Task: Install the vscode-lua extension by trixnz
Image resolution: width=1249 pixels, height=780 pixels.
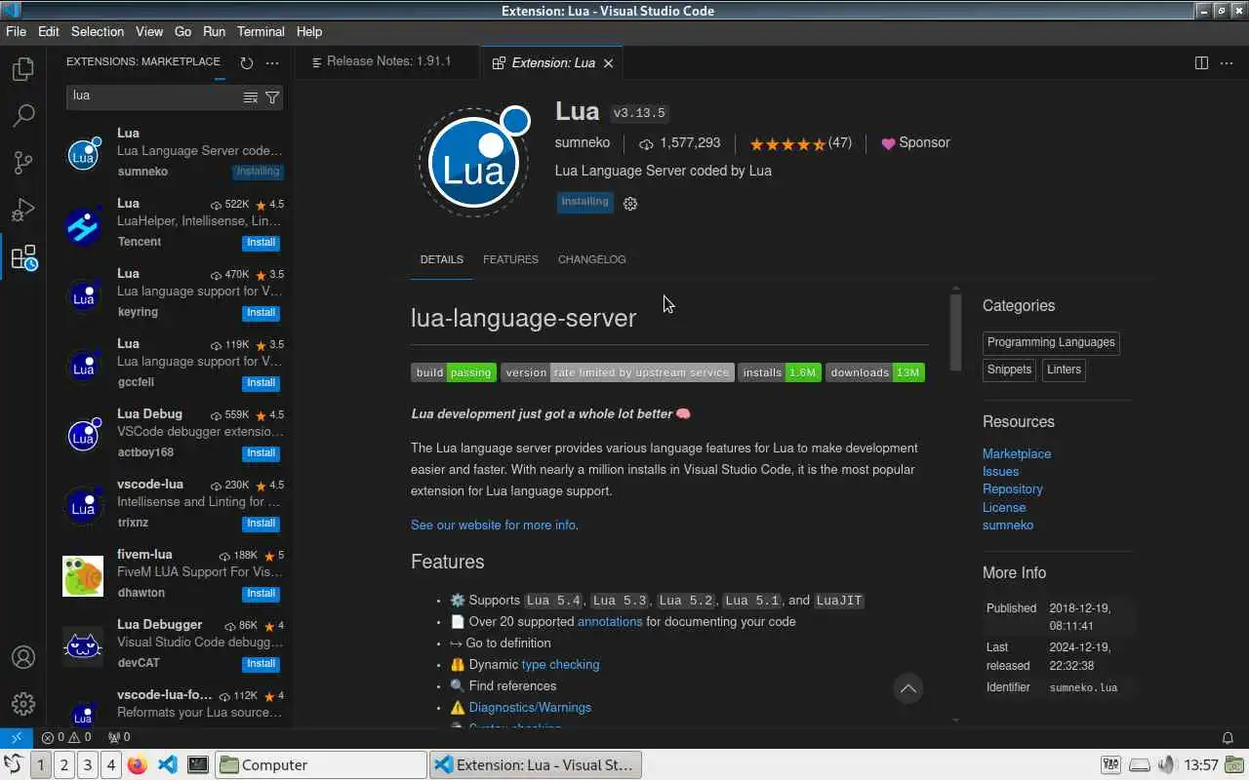Action: [261, 523]
